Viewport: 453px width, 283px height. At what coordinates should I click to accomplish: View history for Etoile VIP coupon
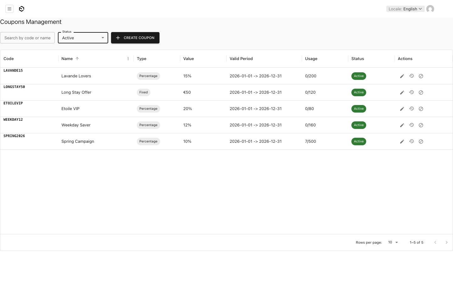pyautogui.click(x=411, y=109)
